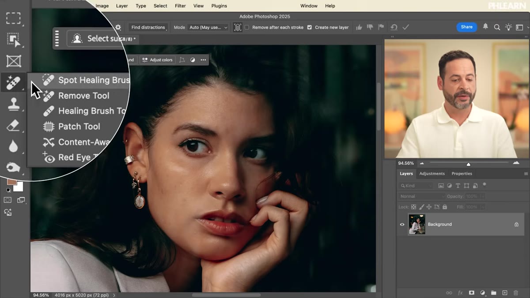Toggle Quick Mask mode icon

point(8,200)
